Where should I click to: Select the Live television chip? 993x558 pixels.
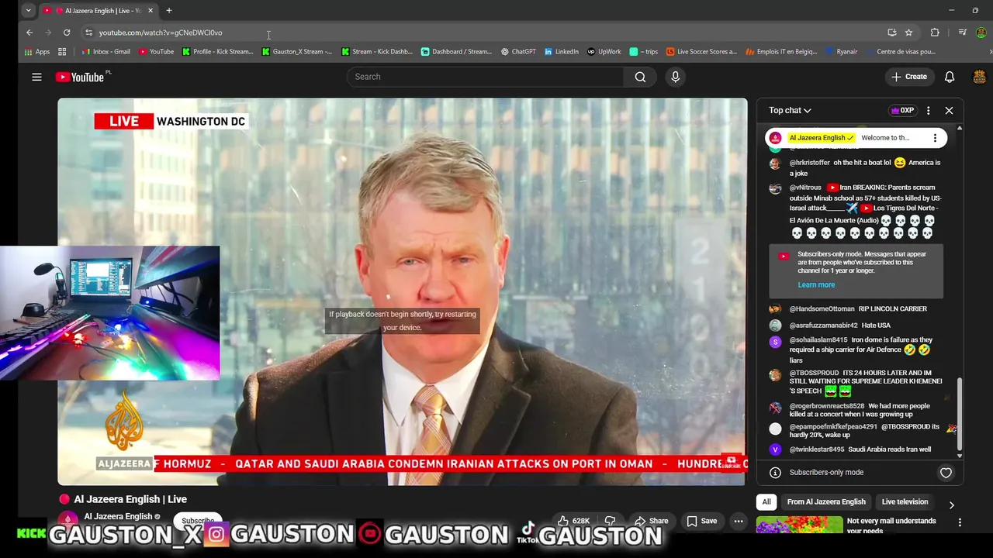905,501
